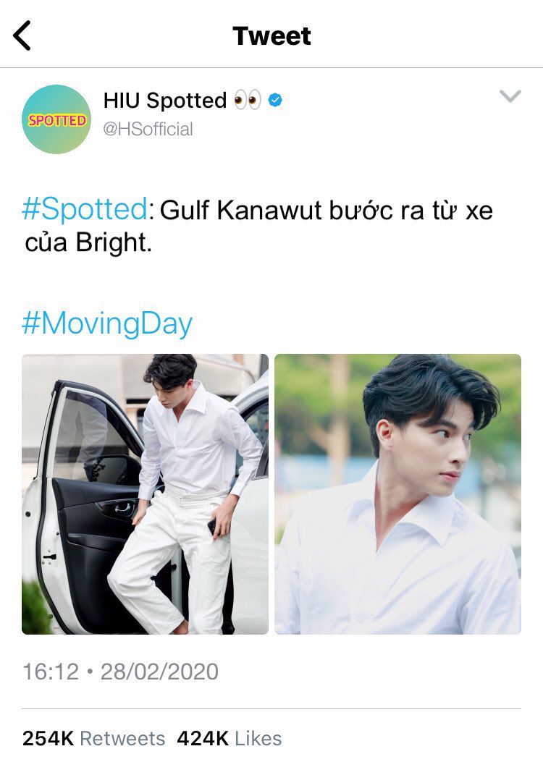This screenshot has height=775, width=543.
Task: Click the words của Bright in tweet
Action: pyautogui.click(x=88, y=242)
